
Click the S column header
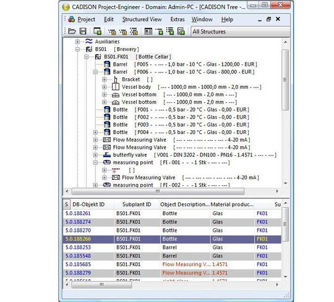[66, 205]
